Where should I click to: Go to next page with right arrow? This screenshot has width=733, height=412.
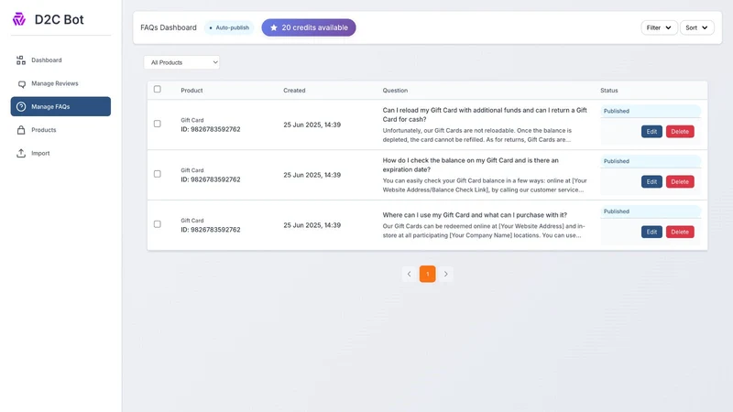(x=445, y=274)
